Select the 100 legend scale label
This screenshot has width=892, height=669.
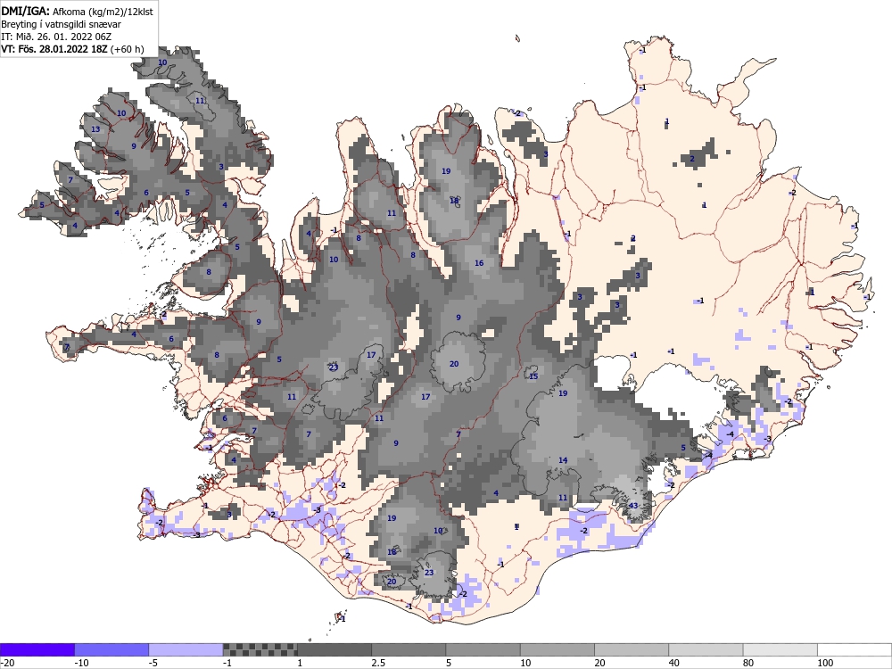coord(825,663)
